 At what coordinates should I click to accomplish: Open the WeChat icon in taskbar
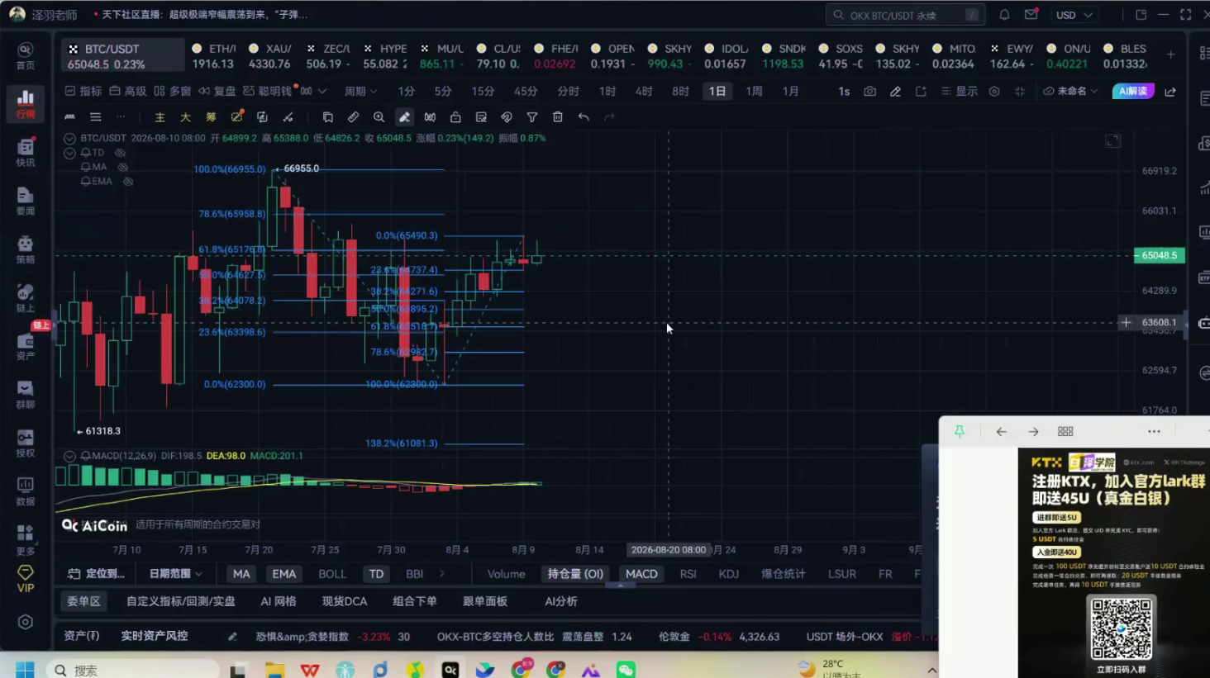point(626,670)
